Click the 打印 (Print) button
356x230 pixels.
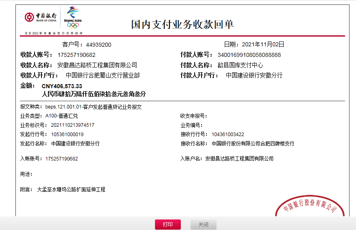(167, 224)
